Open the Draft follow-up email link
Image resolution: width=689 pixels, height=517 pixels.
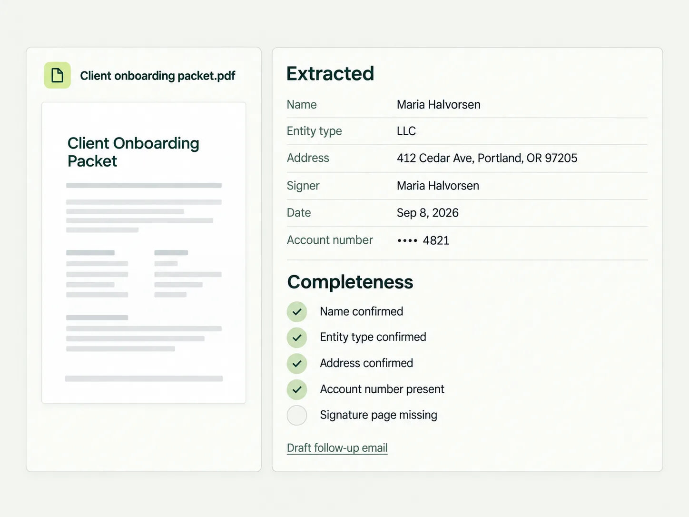(337, 448)
